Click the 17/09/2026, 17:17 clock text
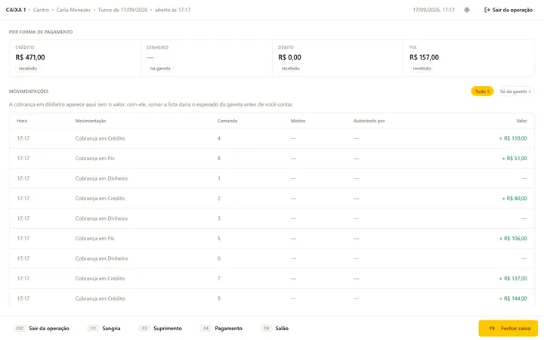 tap(434, 10)
